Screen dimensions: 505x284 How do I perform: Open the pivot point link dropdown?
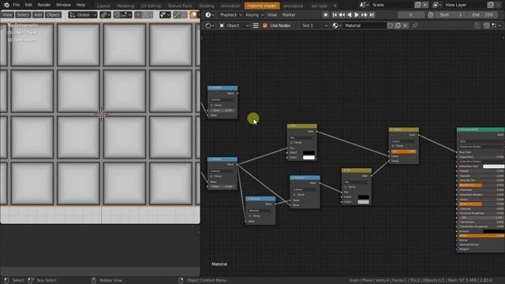[105, 15]
